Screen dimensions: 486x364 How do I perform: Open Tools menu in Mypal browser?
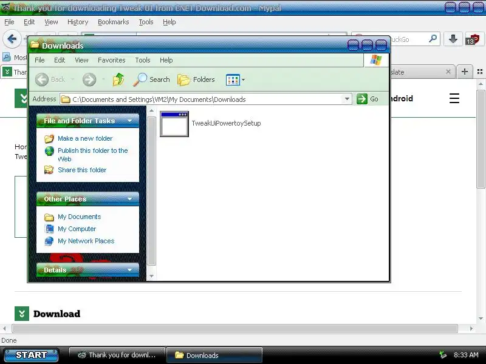coord(146,22)
